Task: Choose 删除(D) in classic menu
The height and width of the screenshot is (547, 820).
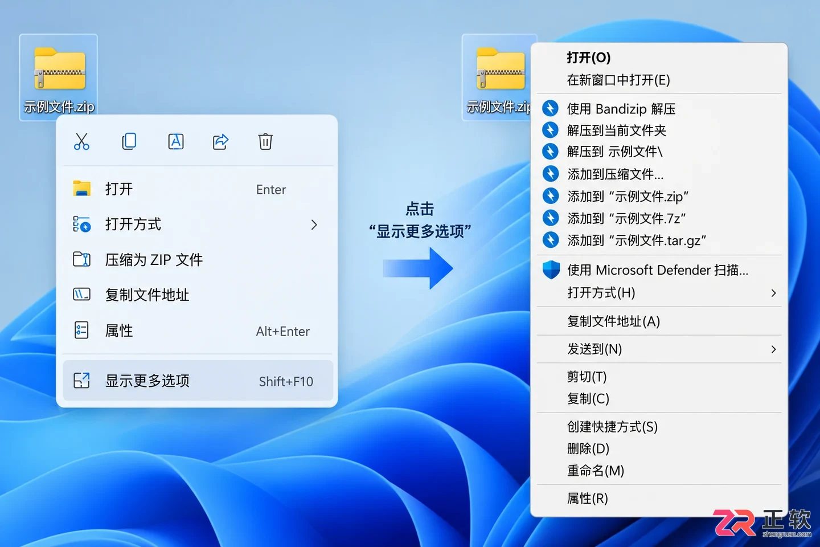Action: 659,448
